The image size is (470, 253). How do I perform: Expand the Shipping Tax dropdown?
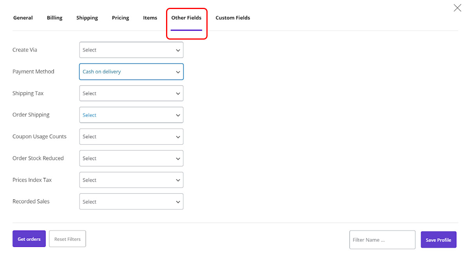pyautogui.click(x=131, y=93)
